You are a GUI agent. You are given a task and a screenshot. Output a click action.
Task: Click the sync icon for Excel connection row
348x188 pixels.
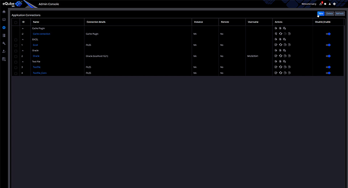280,45
